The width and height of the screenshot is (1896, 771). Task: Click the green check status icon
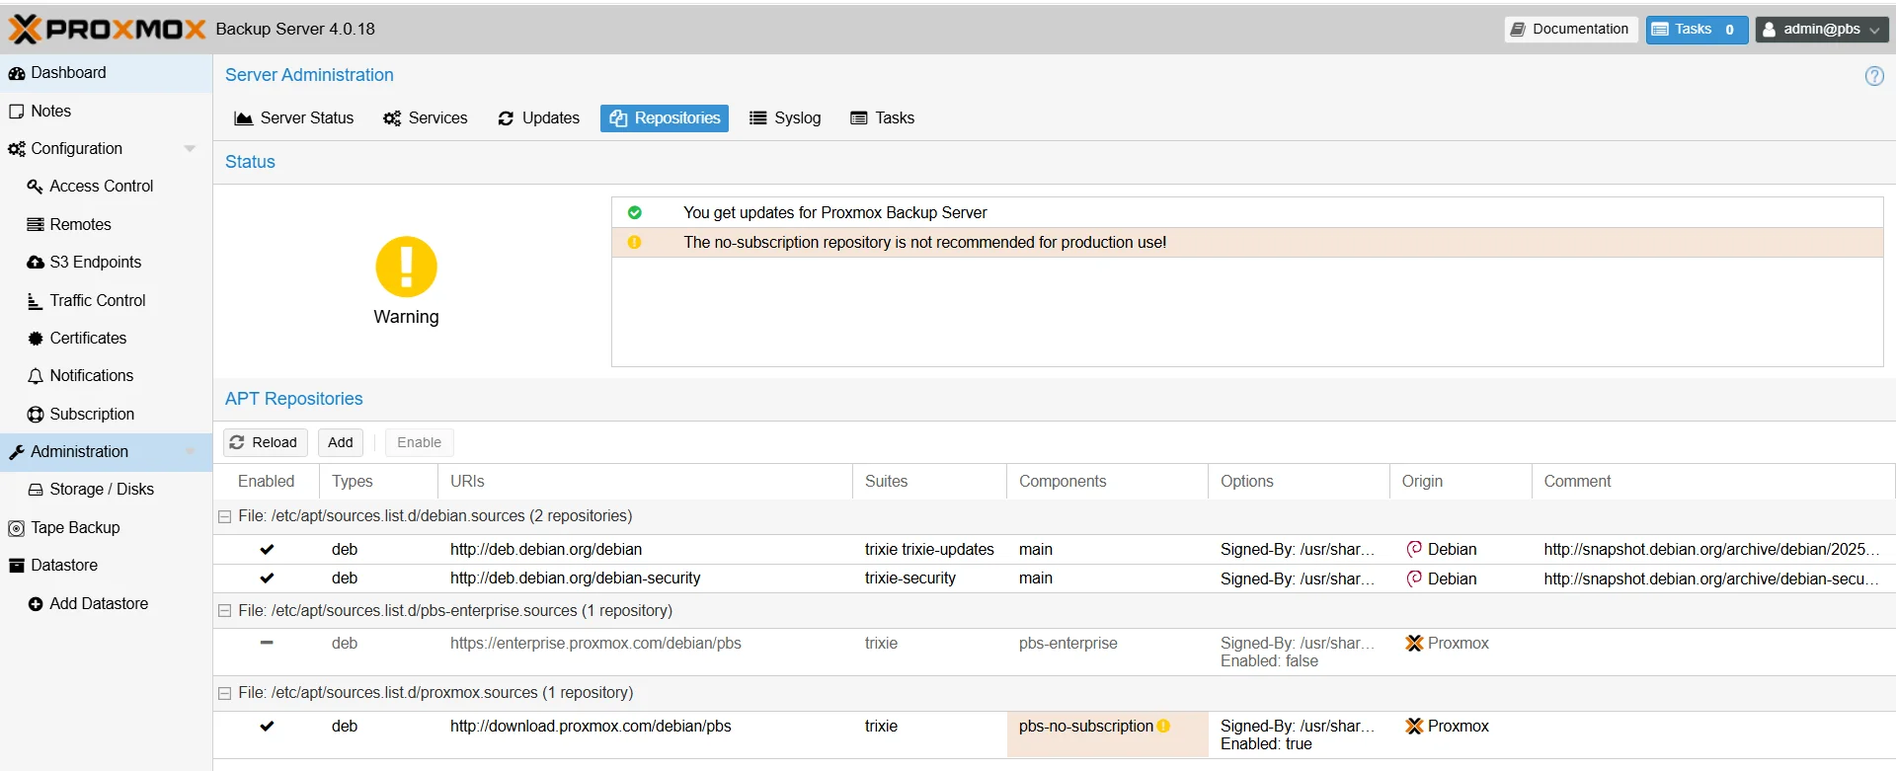pos(635,212)
